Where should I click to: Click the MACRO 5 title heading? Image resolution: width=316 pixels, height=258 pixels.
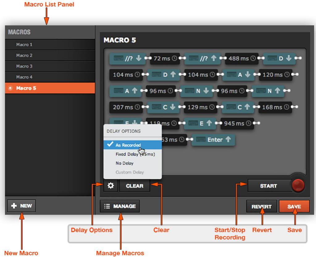pyautogui.click(x=120, y=40)
